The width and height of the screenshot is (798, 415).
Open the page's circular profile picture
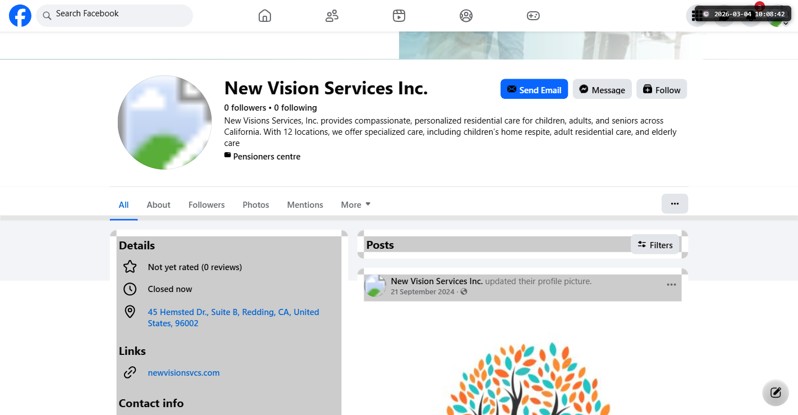[x=164, y=122]
